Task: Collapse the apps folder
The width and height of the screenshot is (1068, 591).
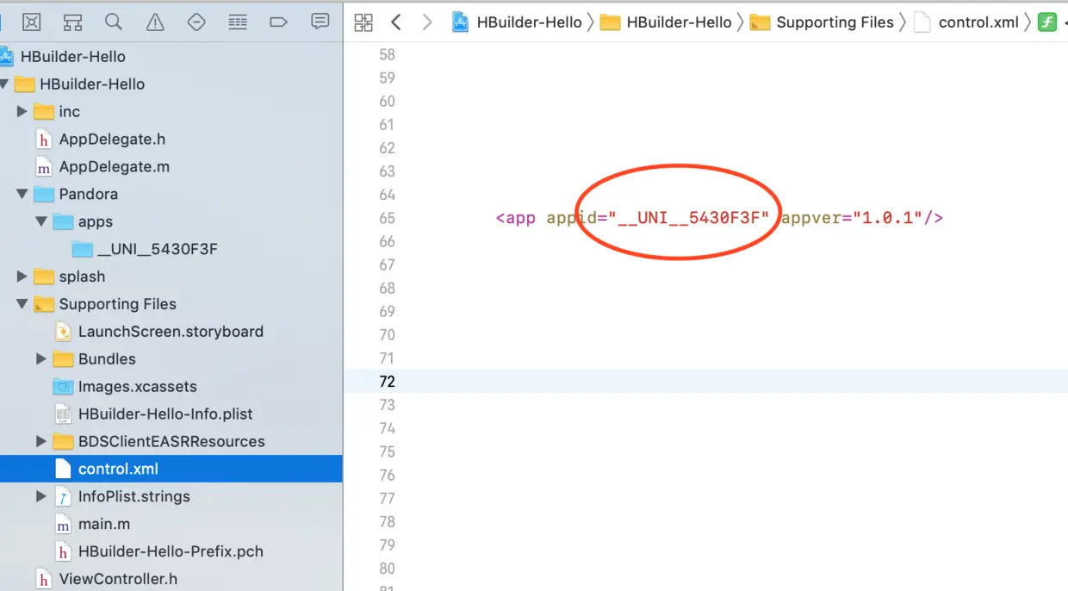Action: point(41,222)
